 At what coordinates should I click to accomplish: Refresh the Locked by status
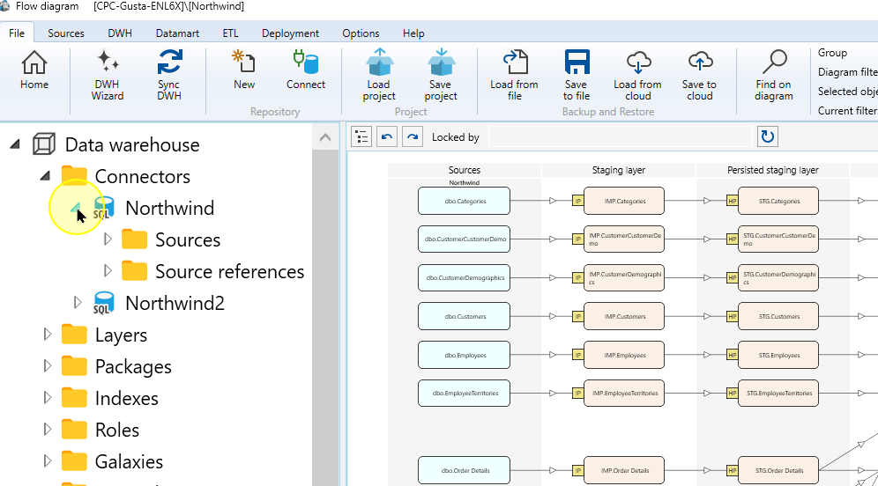pos(768,136)
